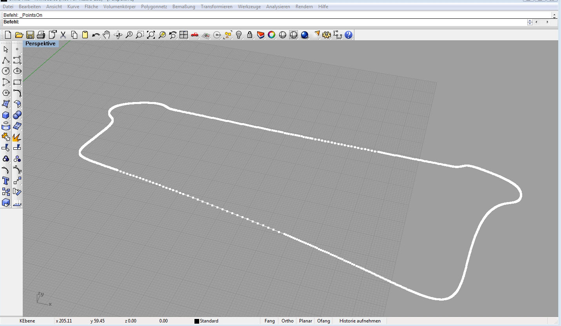
Task: Set view with the red car icon
Action: tap(195, 35)
